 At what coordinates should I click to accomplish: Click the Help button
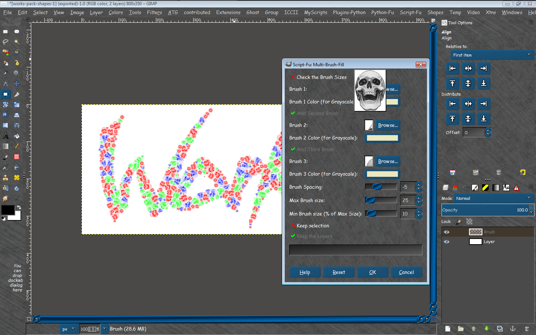pyautogui.click(x=305, y=272)
